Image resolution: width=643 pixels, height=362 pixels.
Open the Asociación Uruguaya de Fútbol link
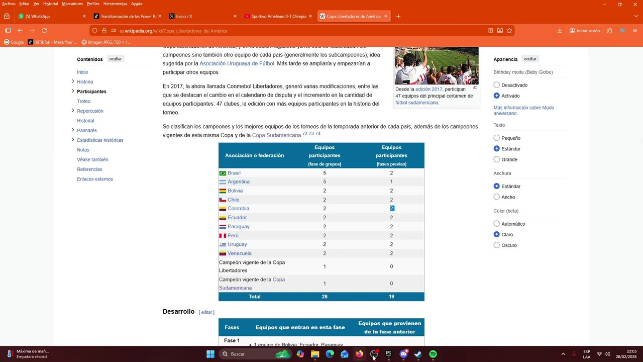click(237, 63)
